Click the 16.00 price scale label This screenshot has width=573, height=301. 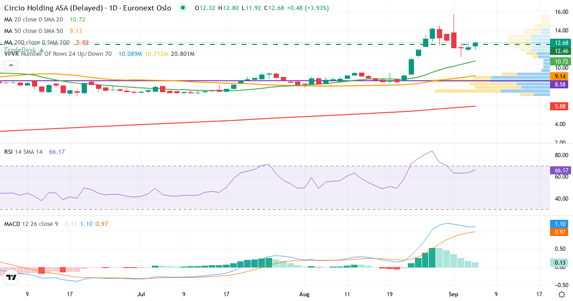561,12
